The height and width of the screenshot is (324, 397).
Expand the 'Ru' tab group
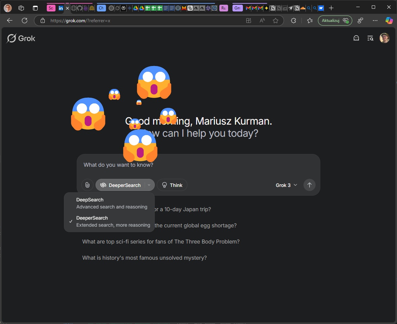tap(224, 8)
